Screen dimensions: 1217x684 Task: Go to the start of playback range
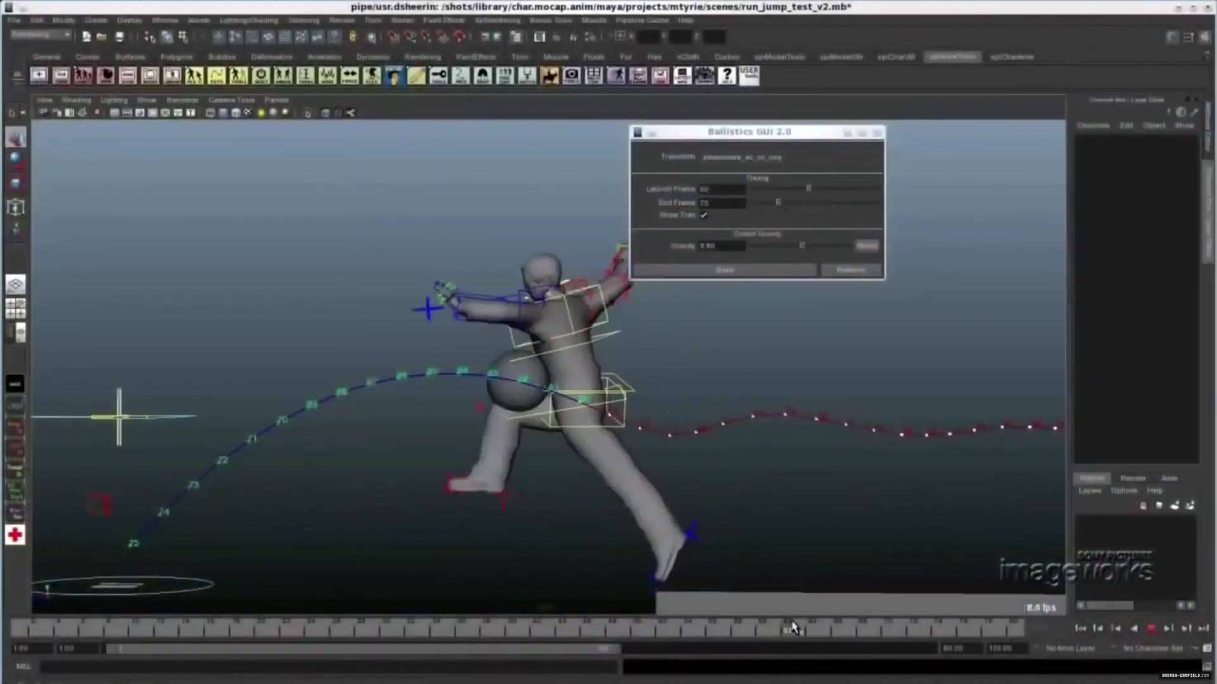[1081, 628]
